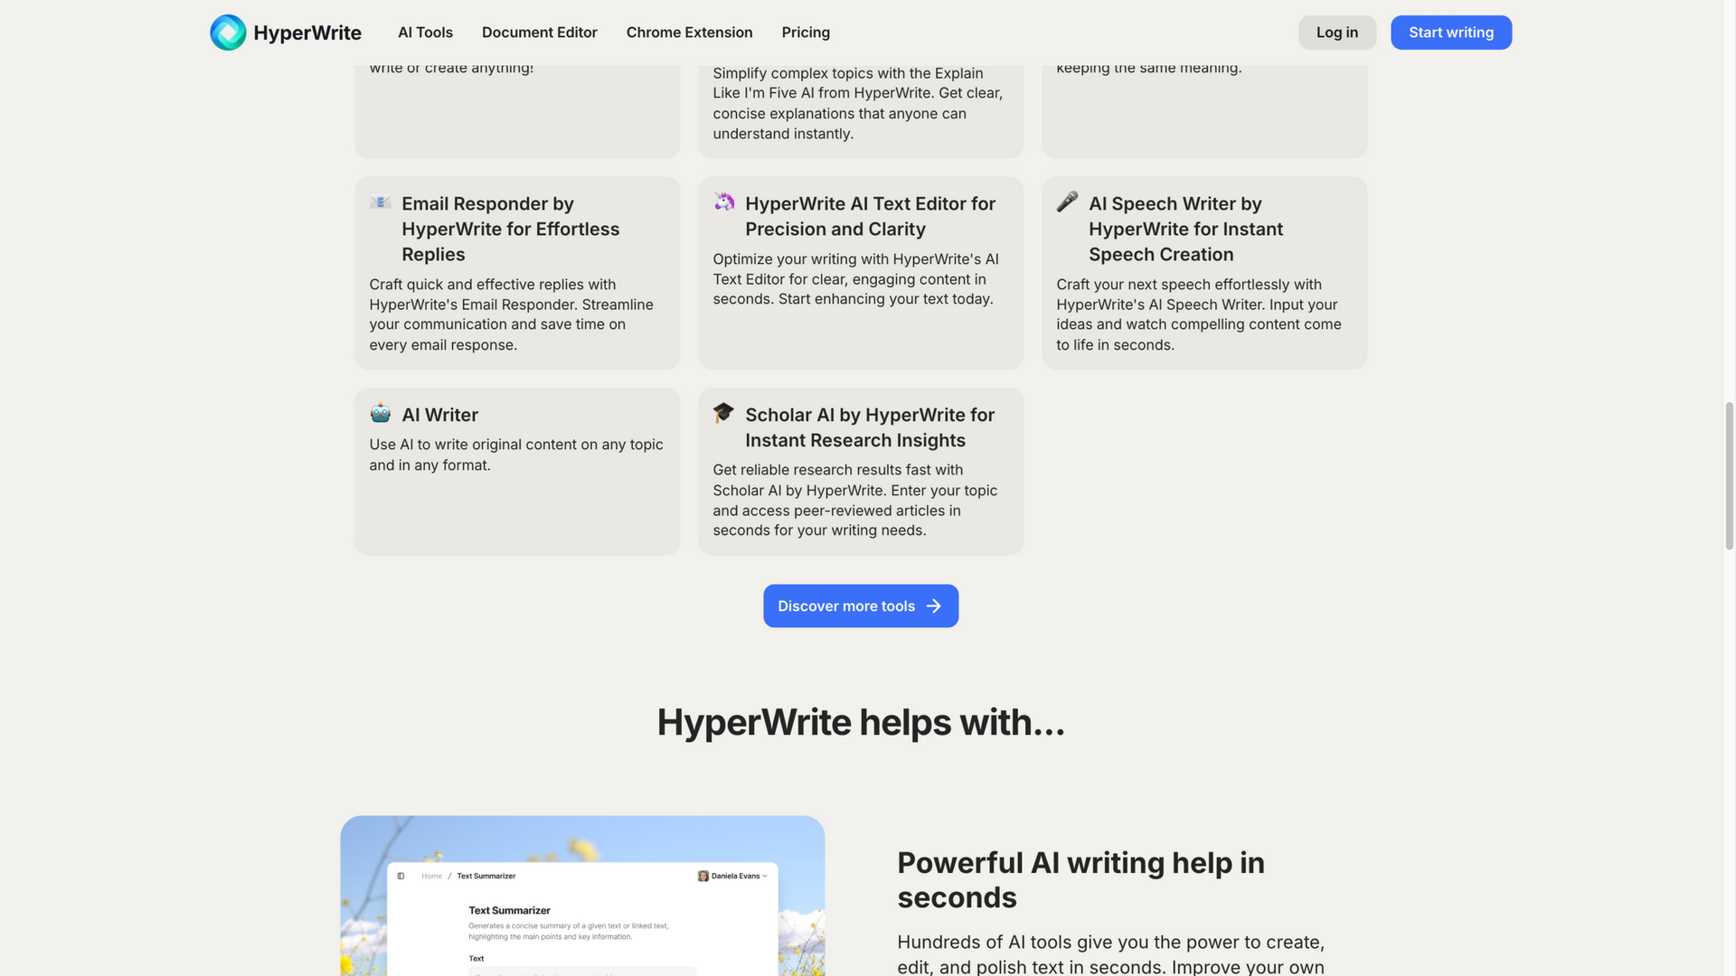This screenshot has width=1736, height=976.
Task: Open the AI Tools menu
Action: tap(425, 33)
